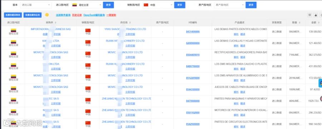Open HS code 8512209000 link

[193, 78]
